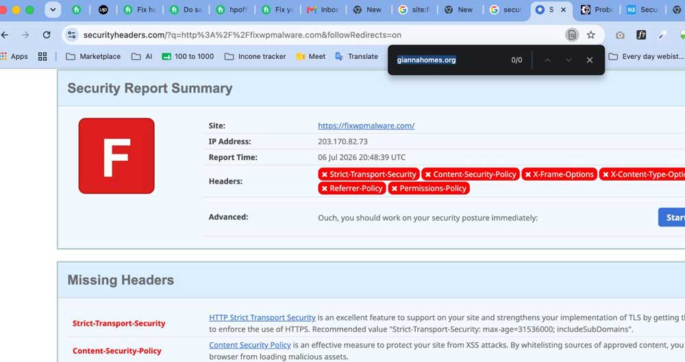Click the Strict-Transport-Security header badge
This screenshot has height=362, width=685.
(369, 174)
